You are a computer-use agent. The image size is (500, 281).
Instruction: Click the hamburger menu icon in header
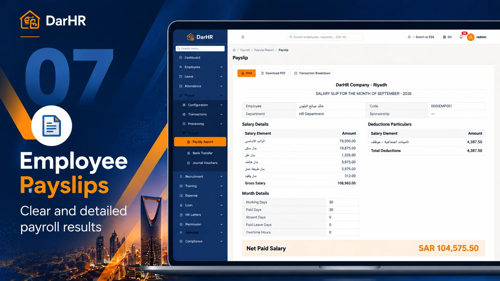[x=243, y=37]
